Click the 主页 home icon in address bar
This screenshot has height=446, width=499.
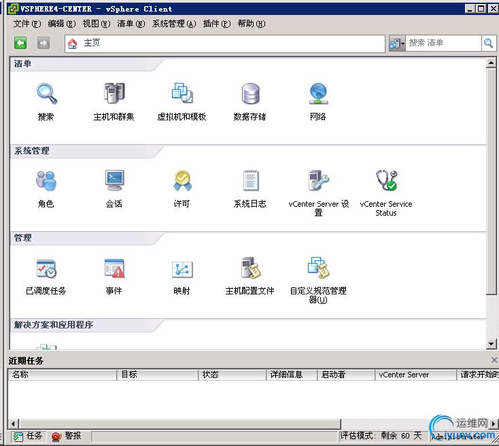click(73, 44)
